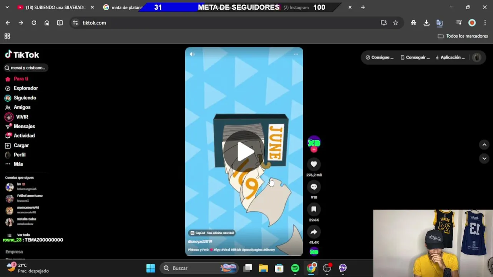Click the Aplicación download button
Screen dimensions: 493x277
[450, 57]
